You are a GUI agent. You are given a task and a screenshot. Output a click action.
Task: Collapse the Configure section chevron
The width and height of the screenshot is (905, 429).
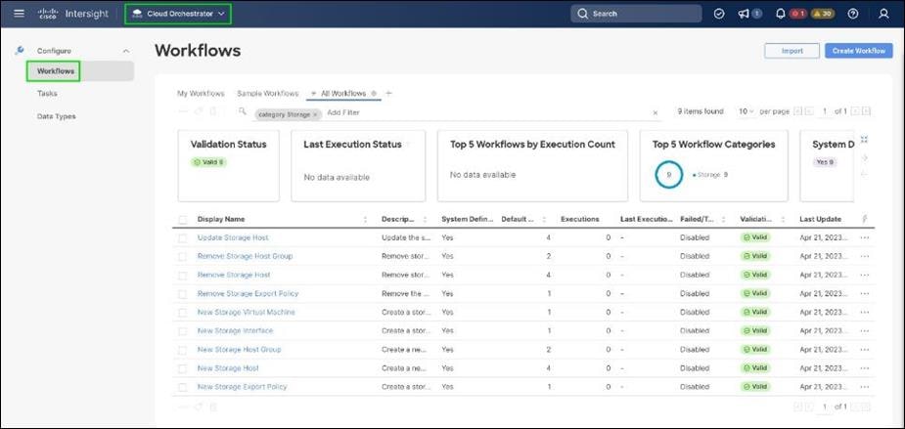point(126,52)
